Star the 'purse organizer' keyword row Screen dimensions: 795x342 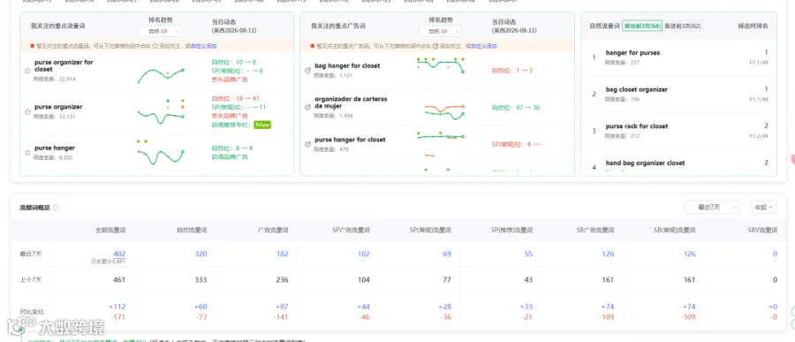tap(28, 111)
